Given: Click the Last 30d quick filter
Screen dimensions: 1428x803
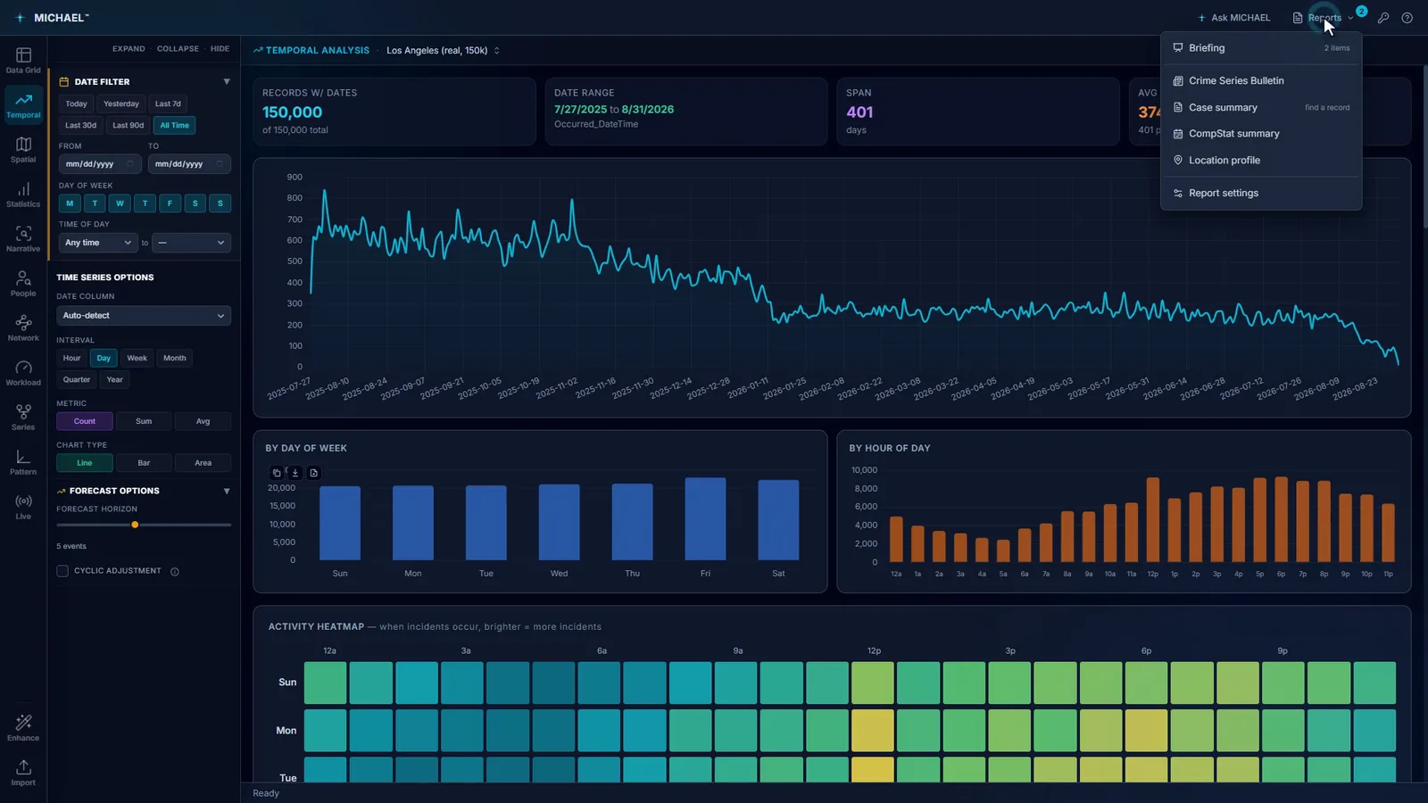Looking at the screenshot, I should [x=80, y=126].
